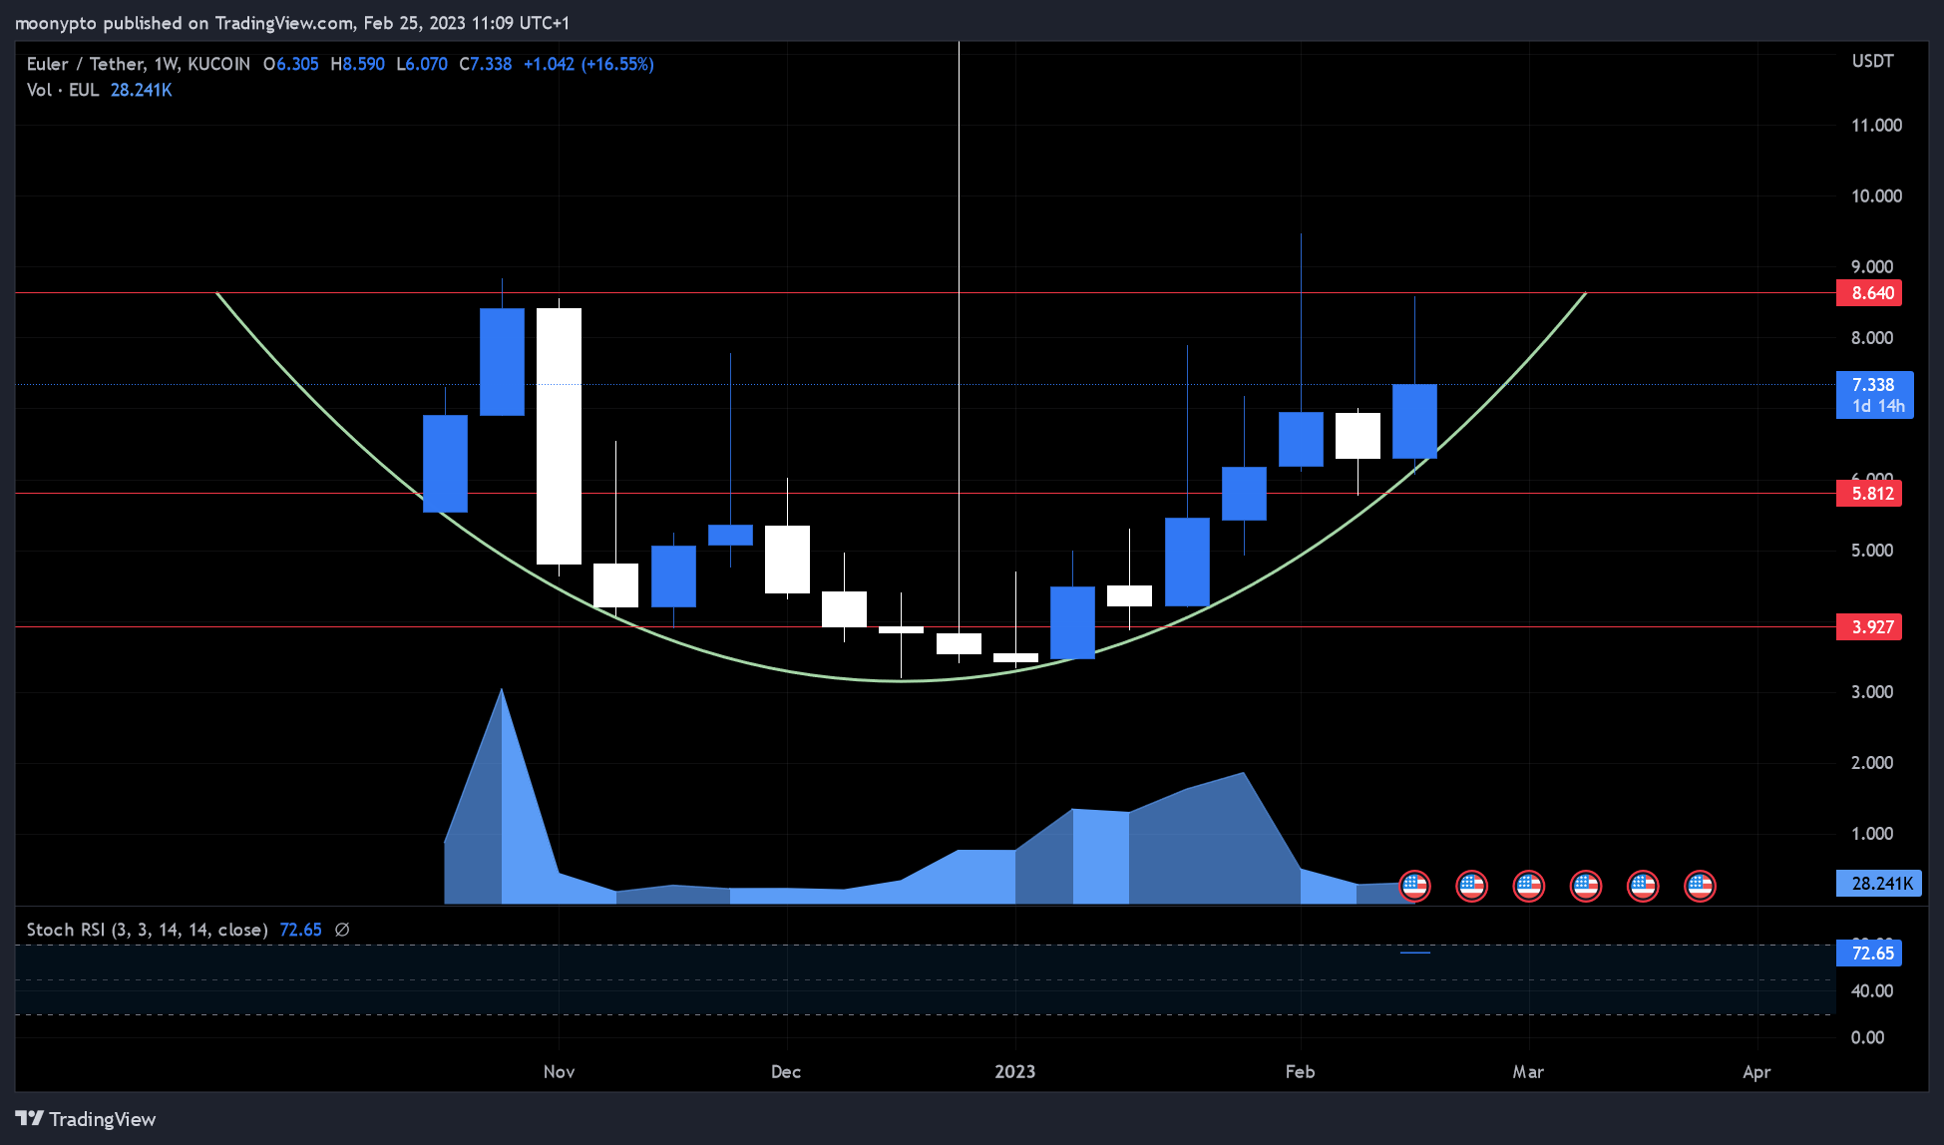This screenshot has height=1145, width=1944.
Task: Click the Mar label on time axis
Action: click(x=1528, y=1072)
